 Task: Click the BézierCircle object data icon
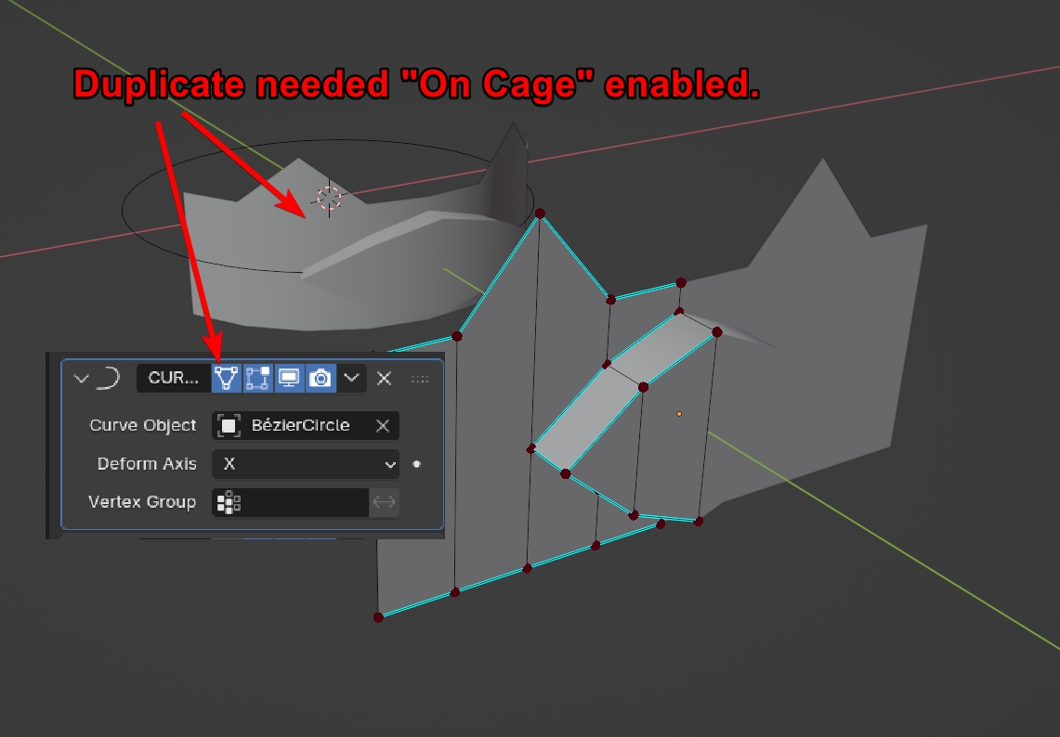(x=229, y=425)
